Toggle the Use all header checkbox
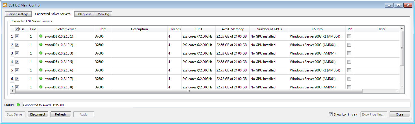The height and width of the screenshot is (124, 415). (17, 29)
